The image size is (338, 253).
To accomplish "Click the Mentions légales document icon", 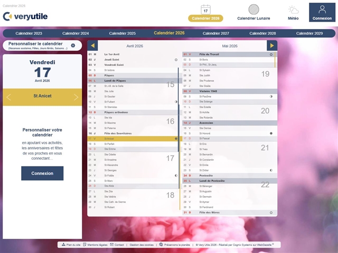I will pos(84,245).
